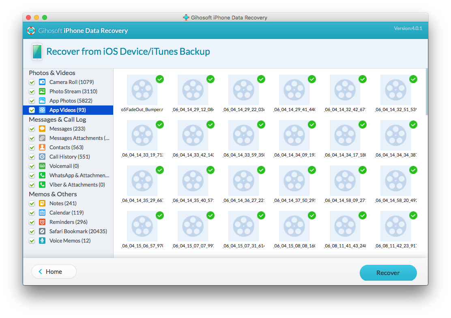The width and height of the screenshot is (451, 318).
Task: Uncheck the Calendar checkbox
Action: pyautogui.click(x=32, y=213)
